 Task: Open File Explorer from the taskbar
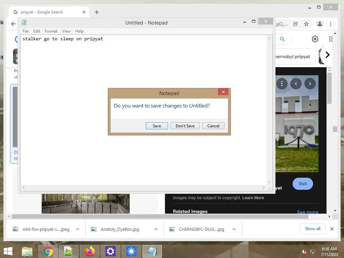[27, 251]
